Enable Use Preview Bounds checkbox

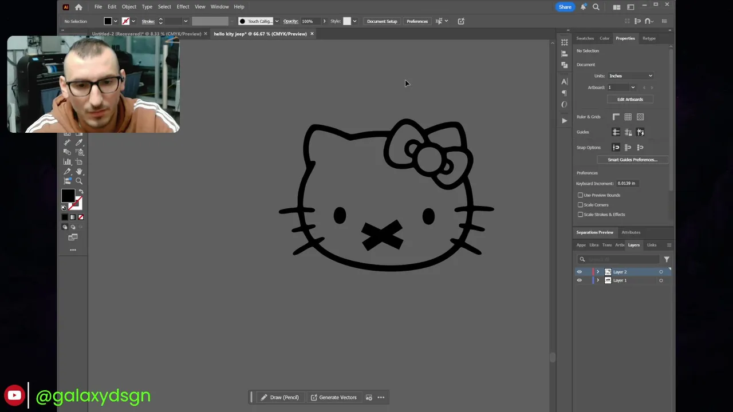tap(580, 195)
